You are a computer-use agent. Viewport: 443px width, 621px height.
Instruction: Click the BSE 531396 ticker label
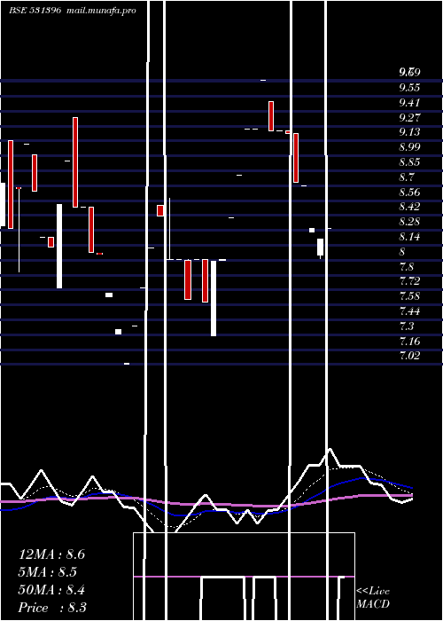(x=35, y=11)
